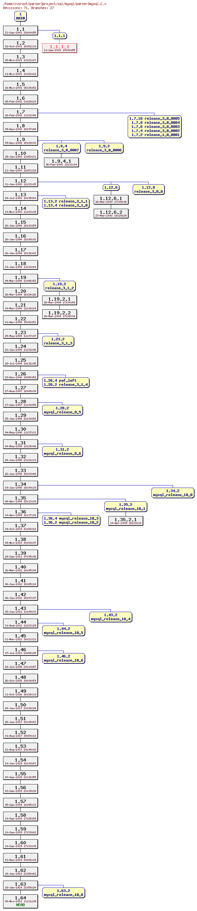This screenshot has height=911, width=197.
Task: Click revision 1.50 box
Action: point(20,706)
